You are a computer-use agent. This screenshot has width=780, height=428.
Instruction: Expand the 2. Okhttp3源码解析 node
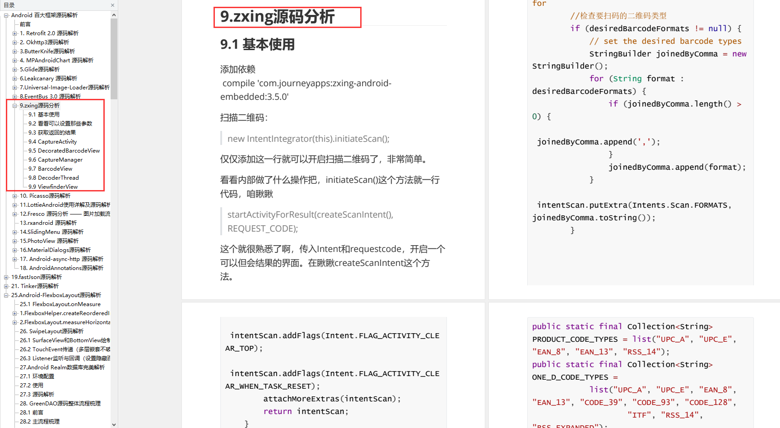point(15,42)
